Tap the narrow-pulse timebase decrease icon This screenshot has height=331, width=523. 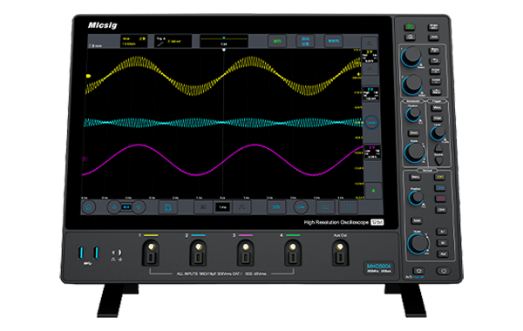203,207
